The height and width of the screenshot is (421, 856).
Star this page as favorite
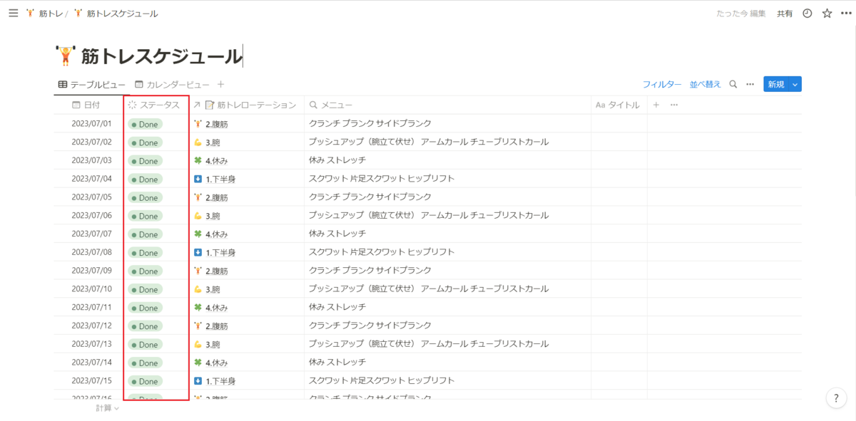pyautogui.click(x=827, y=14)
